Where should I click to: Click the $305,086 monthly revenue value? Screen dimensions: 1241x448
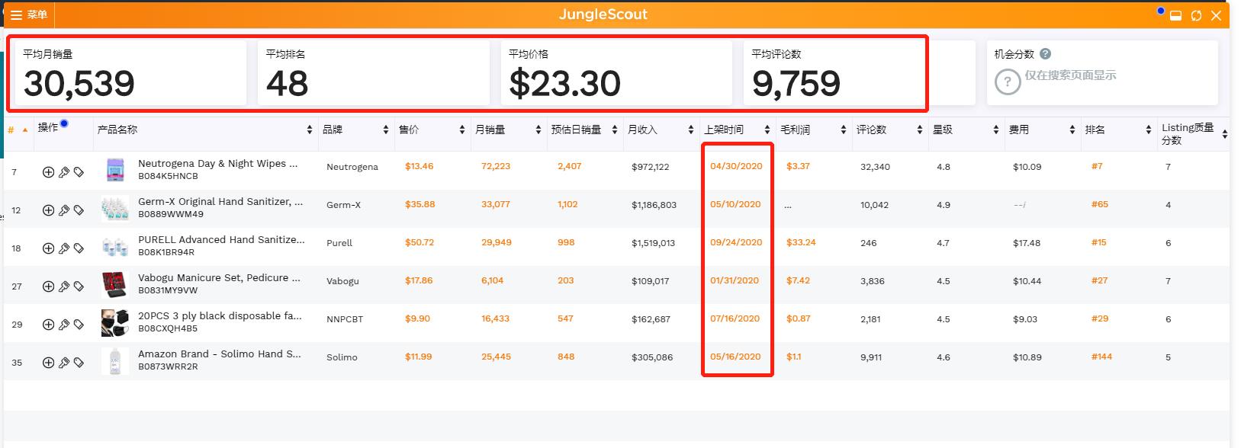click(652, 357)
